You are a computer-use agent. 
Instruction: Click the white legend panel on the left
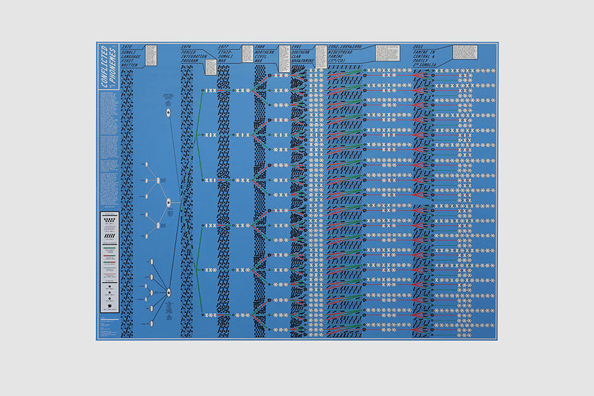pyautogui.click(x=108, y=262)
